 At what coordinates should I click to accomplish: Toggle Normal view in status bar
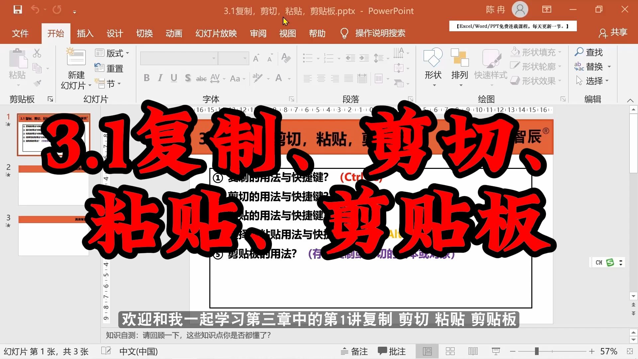(x=427, y=351)
